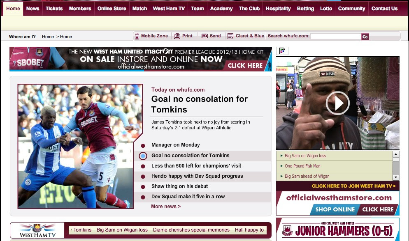
Task: Expand the Big Sam ahead of Wigan arrow
Action: (x=281, y=176)
